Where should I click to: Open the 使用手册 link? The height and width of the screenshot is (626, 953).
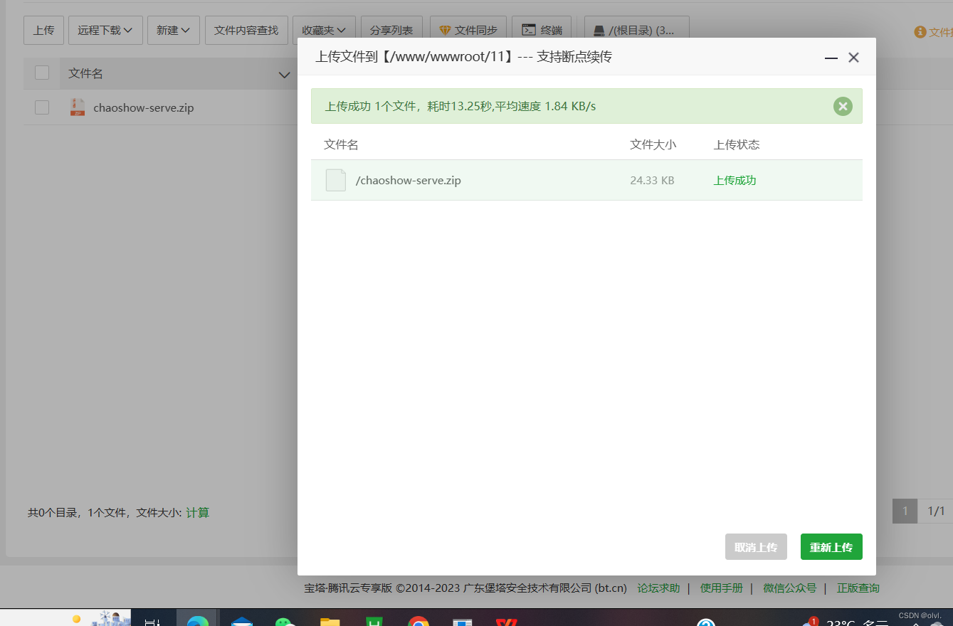tap(722, 588)
